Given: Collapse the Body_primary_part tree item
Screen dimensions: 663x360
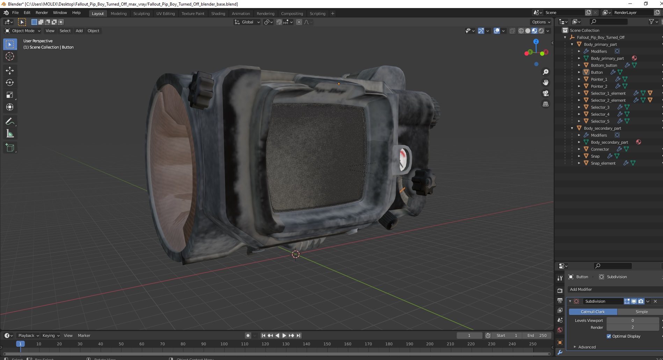Looking at the screenshot, I should tap(572, 44).
